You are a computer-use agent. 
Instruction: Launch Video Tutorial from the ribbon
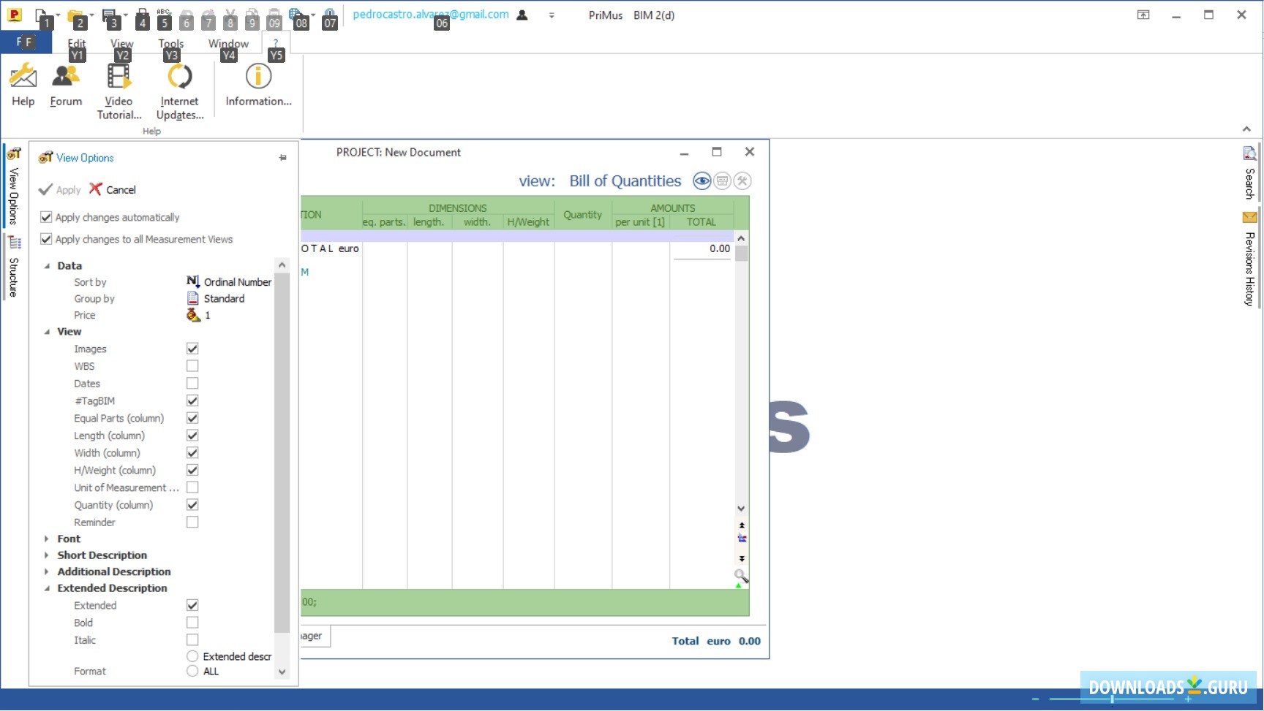(x=118, y=91)
